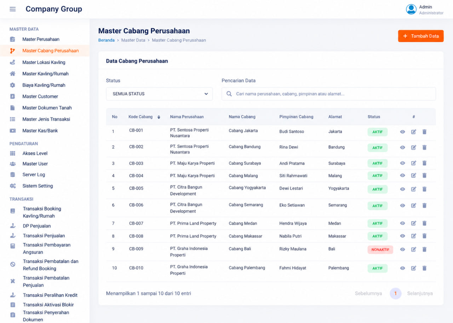
Task: Sort by the Kode Cabang column arrows
Action: (x=159, y=117)
